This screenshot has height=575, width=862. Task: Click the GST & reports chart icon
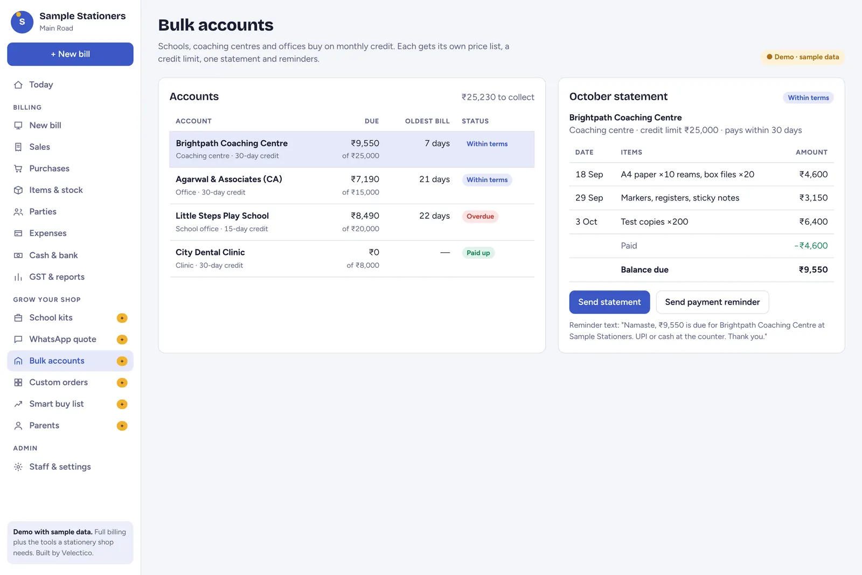[18, 276]
